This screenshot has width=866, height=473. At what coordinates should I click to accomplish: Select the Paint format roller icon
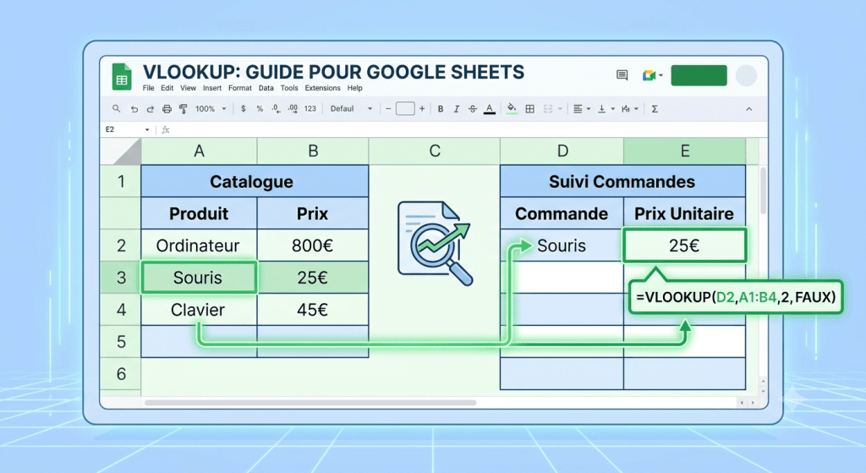tap(183, 109)
